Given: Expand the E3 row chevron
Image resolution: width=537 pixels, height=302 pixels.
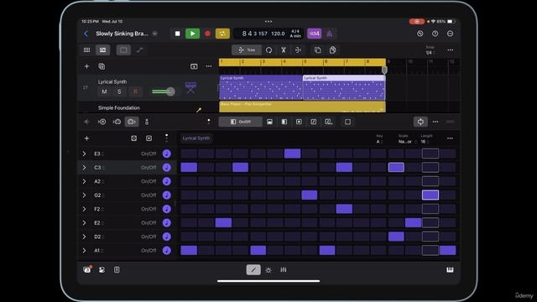Looking at the screenshot, I should click(84, 154).
